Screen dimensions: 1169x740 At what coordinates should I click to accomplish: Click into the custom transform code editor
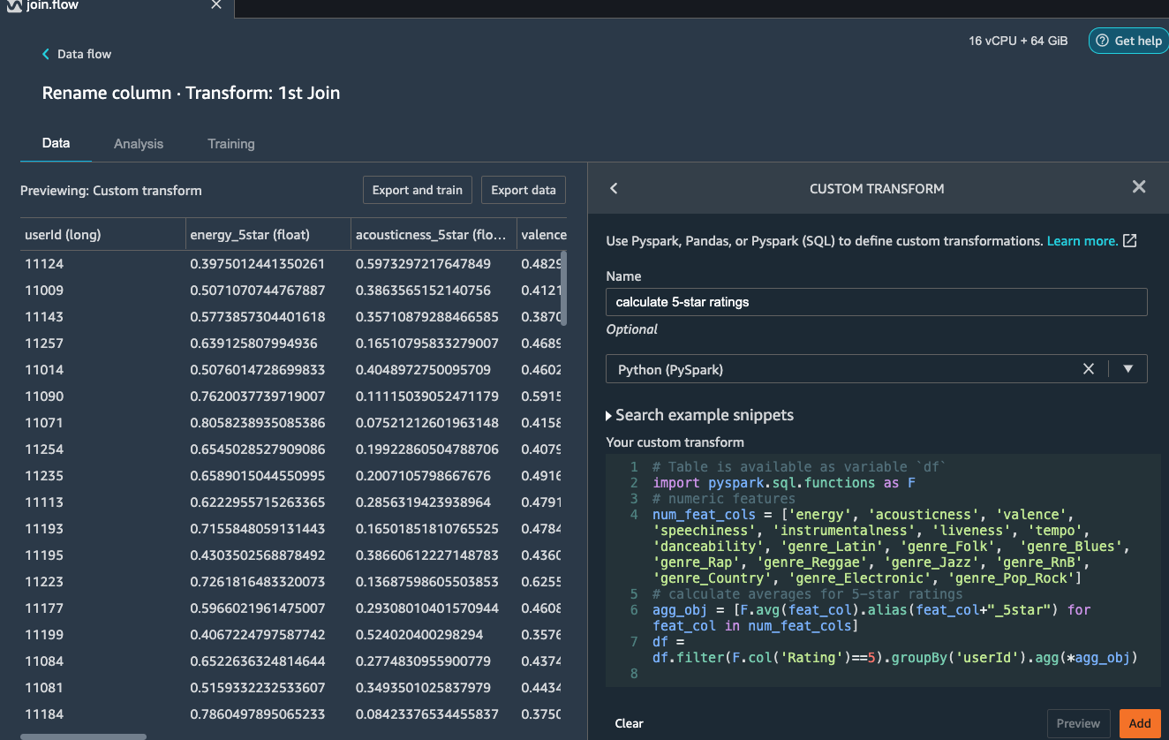(x=883, y=570)
